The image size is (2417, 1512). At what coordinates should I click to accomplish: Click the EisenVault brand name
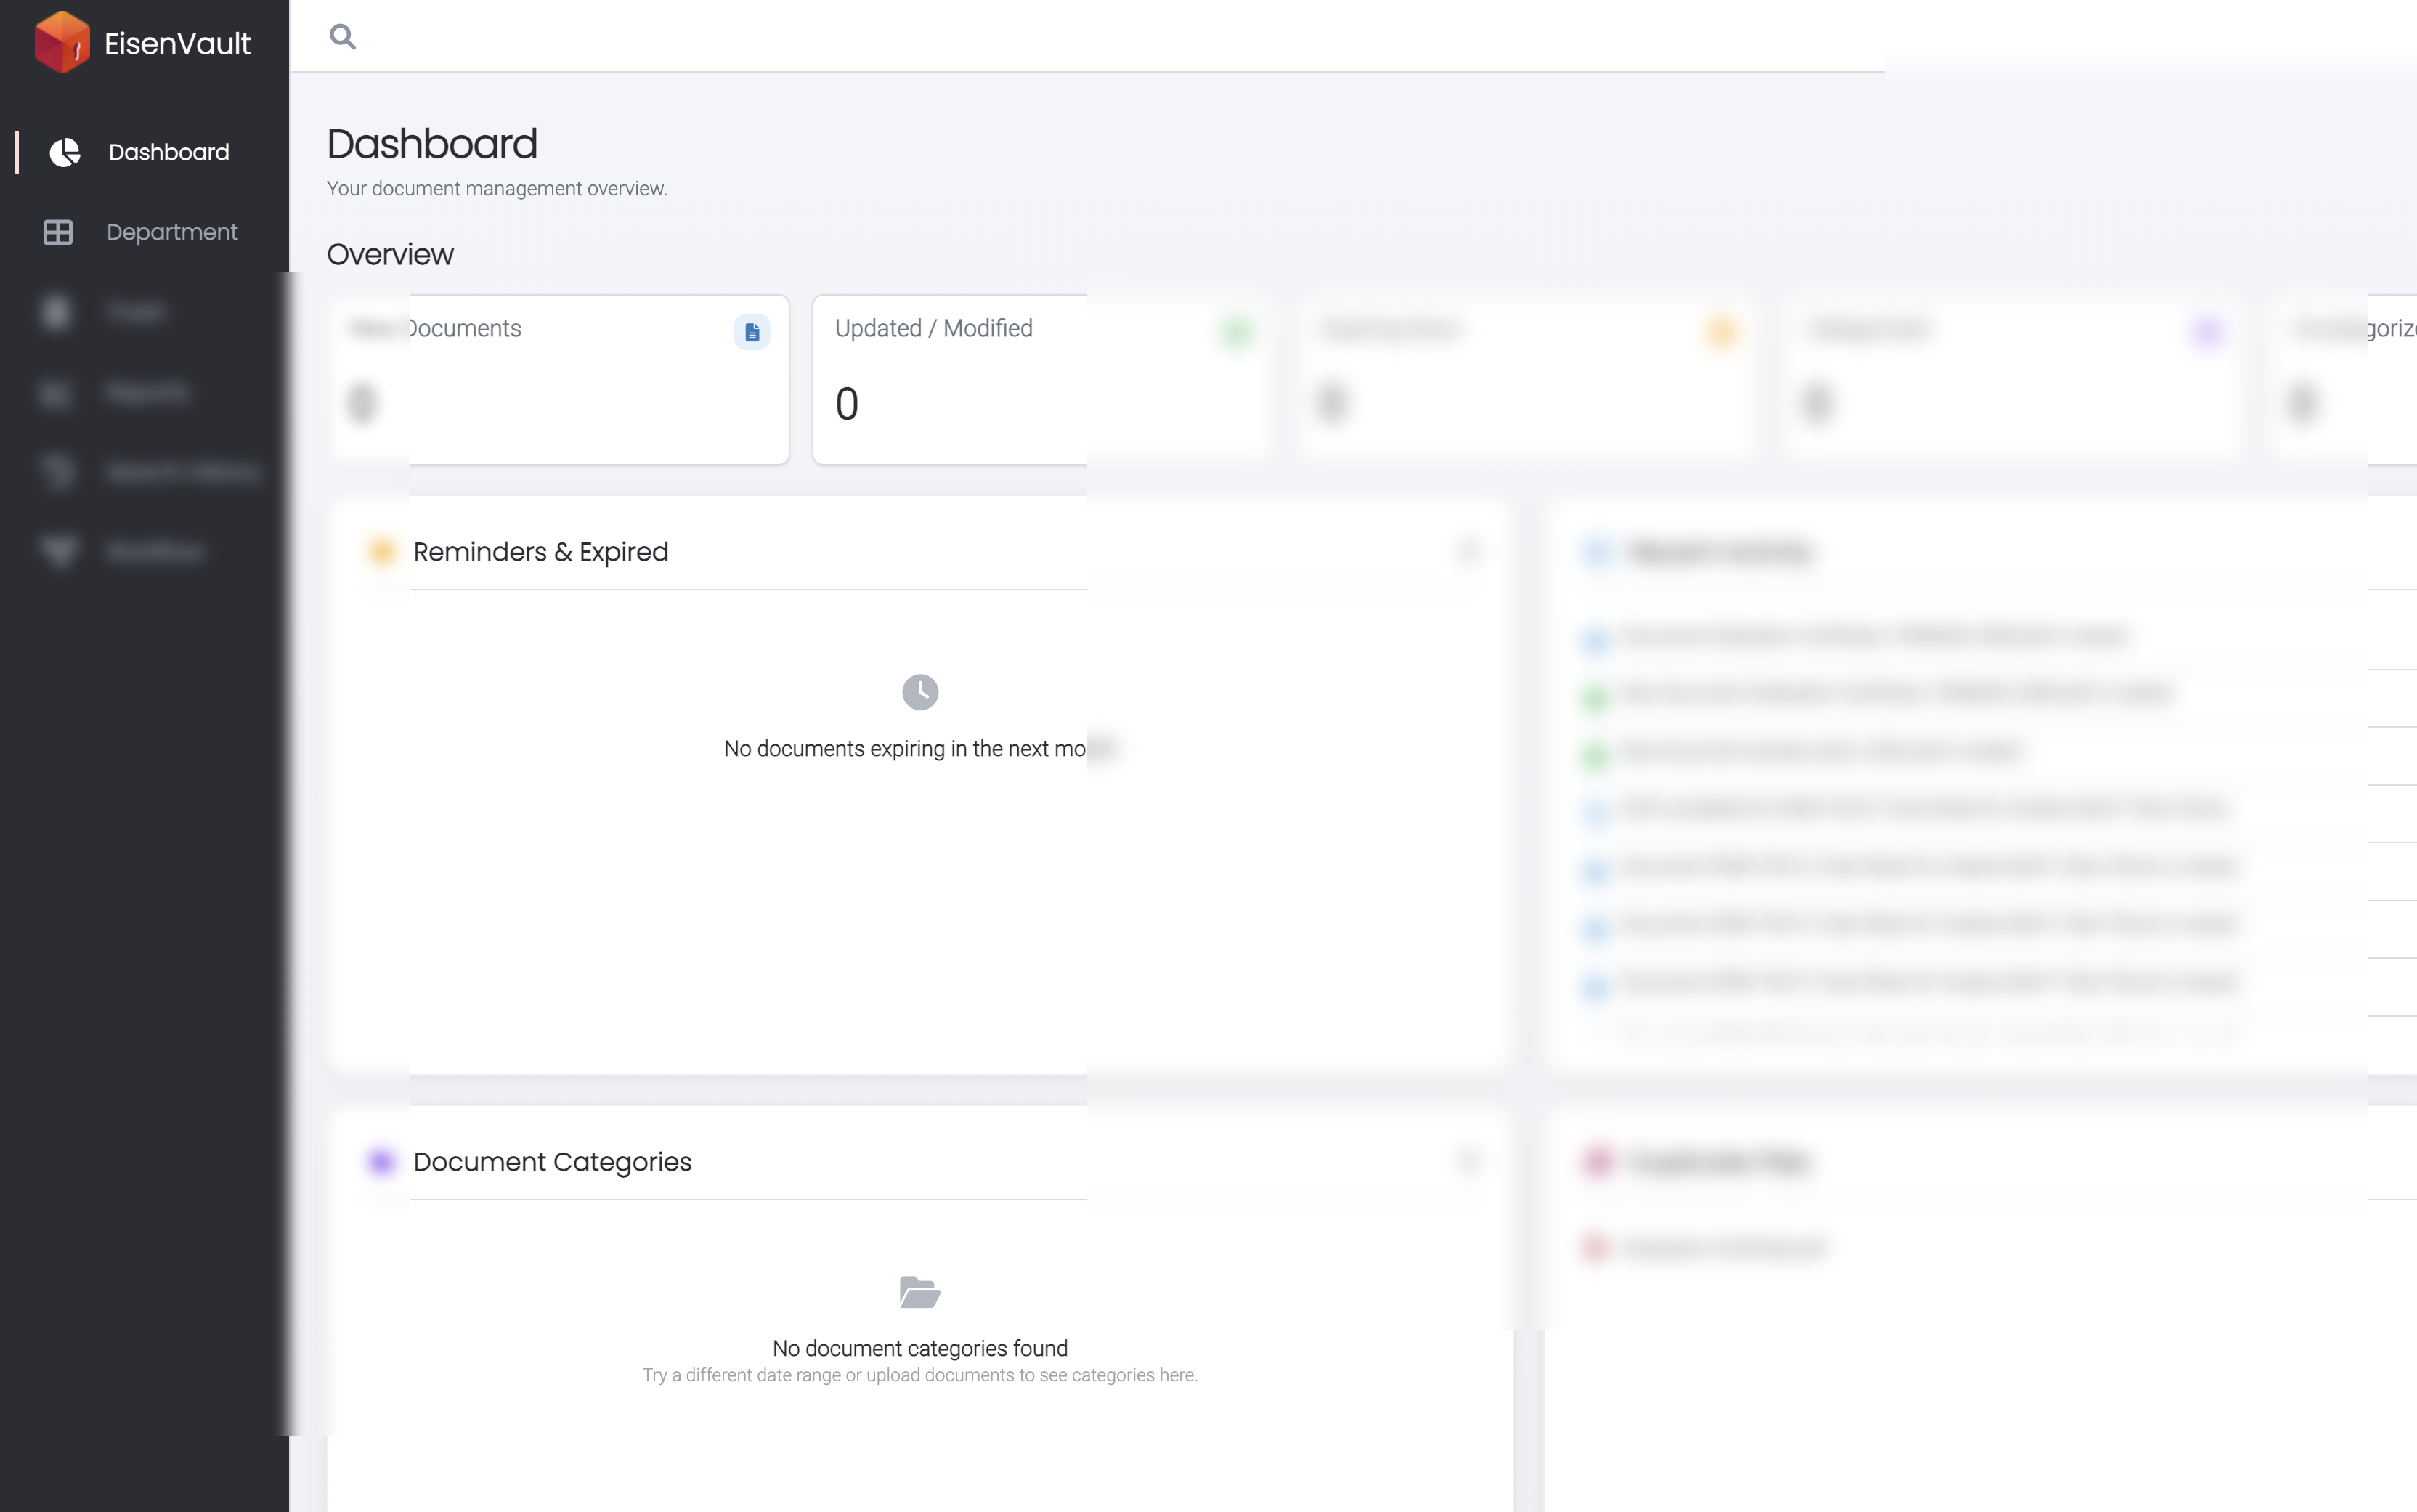pyautogui.click(x=178, y=44)
